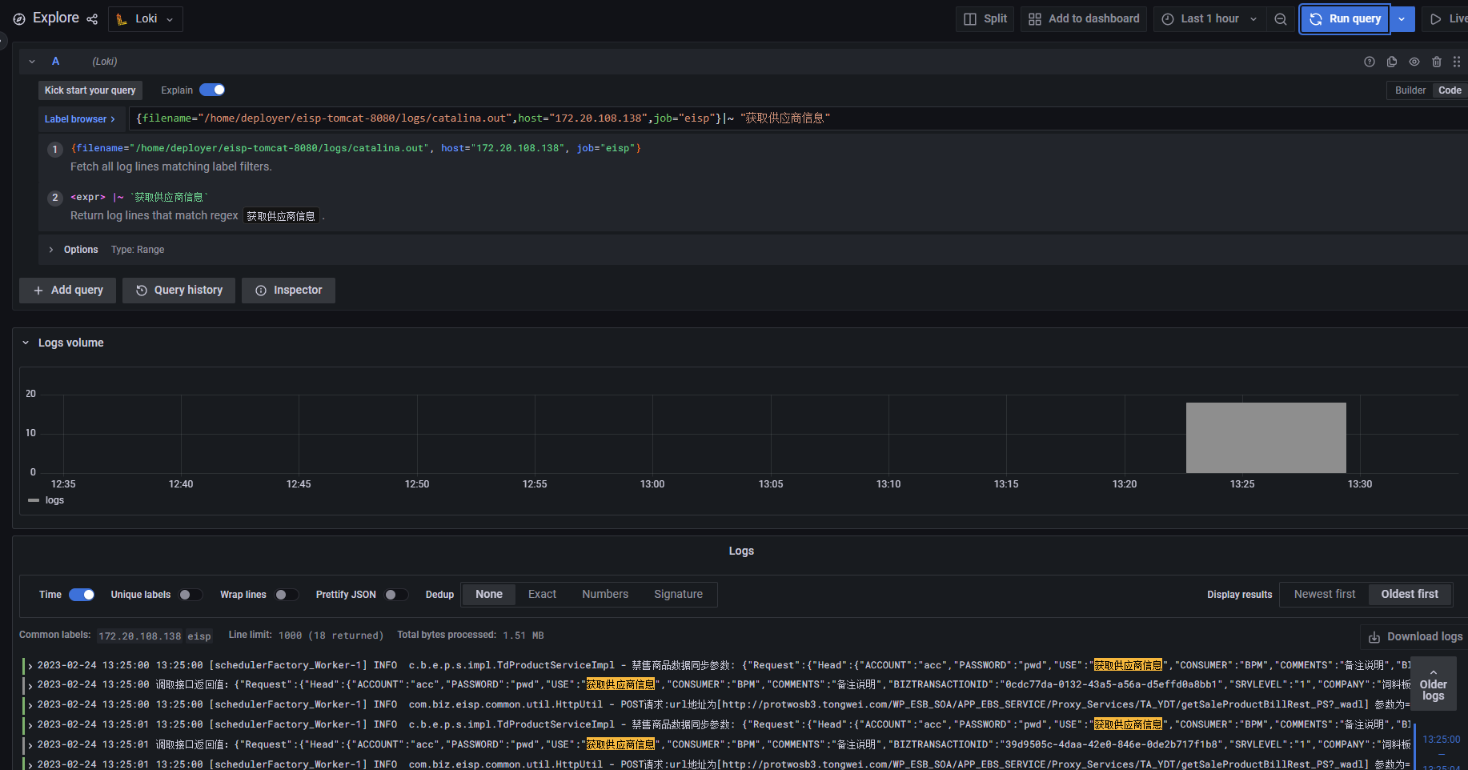Click the 13:25:00 logs timeline marker

[x=1441, y=740]
